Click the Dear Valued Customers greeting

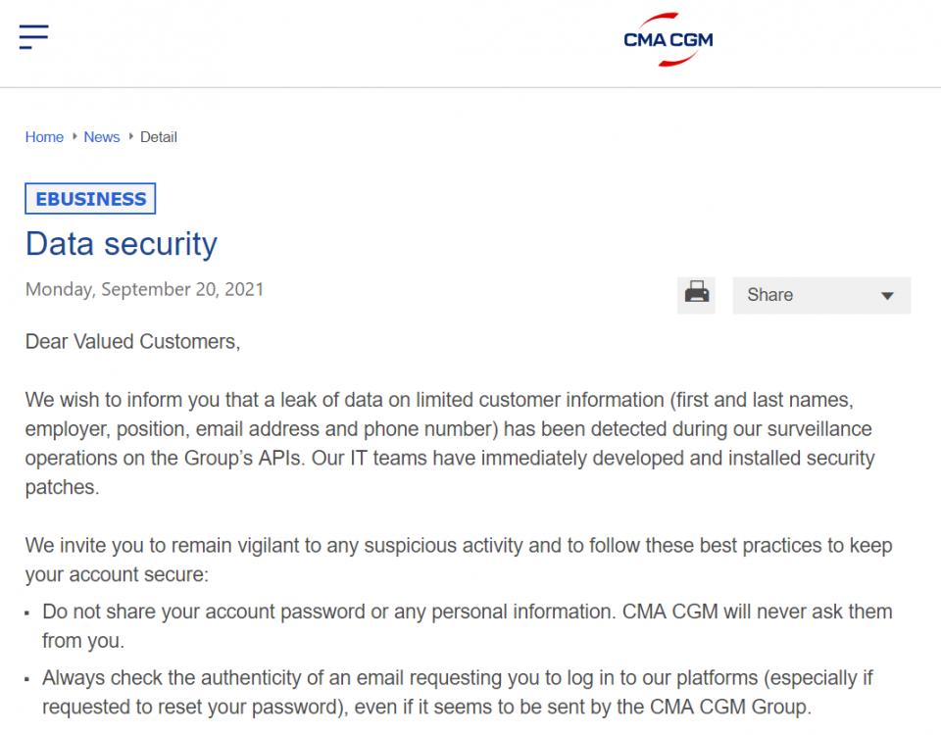[x=132, y=342]
